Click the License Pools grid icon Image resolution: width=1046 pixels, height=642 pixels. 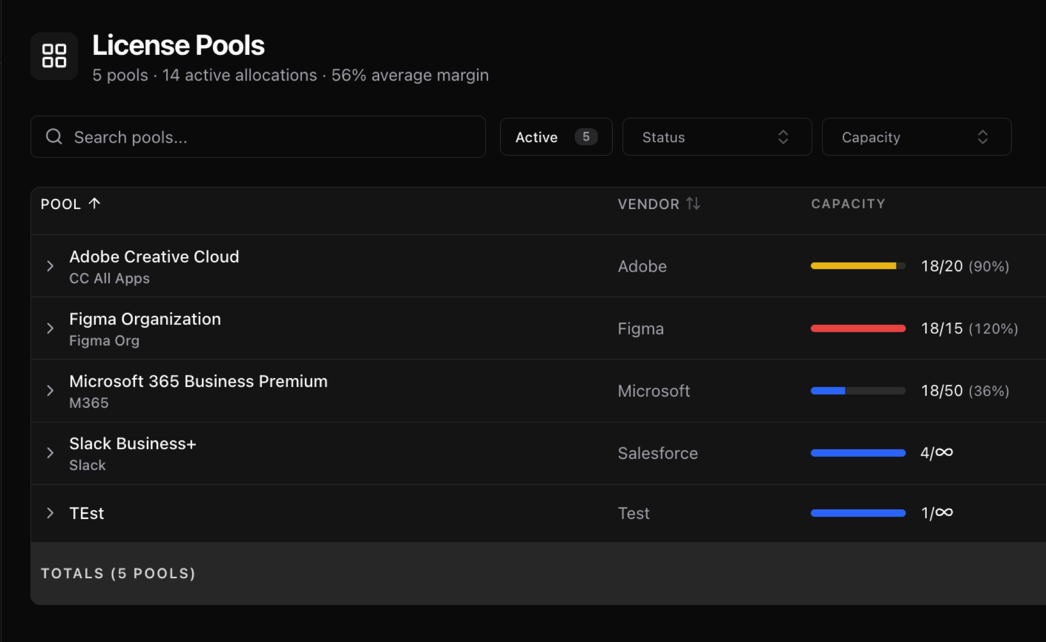(54, 55)
